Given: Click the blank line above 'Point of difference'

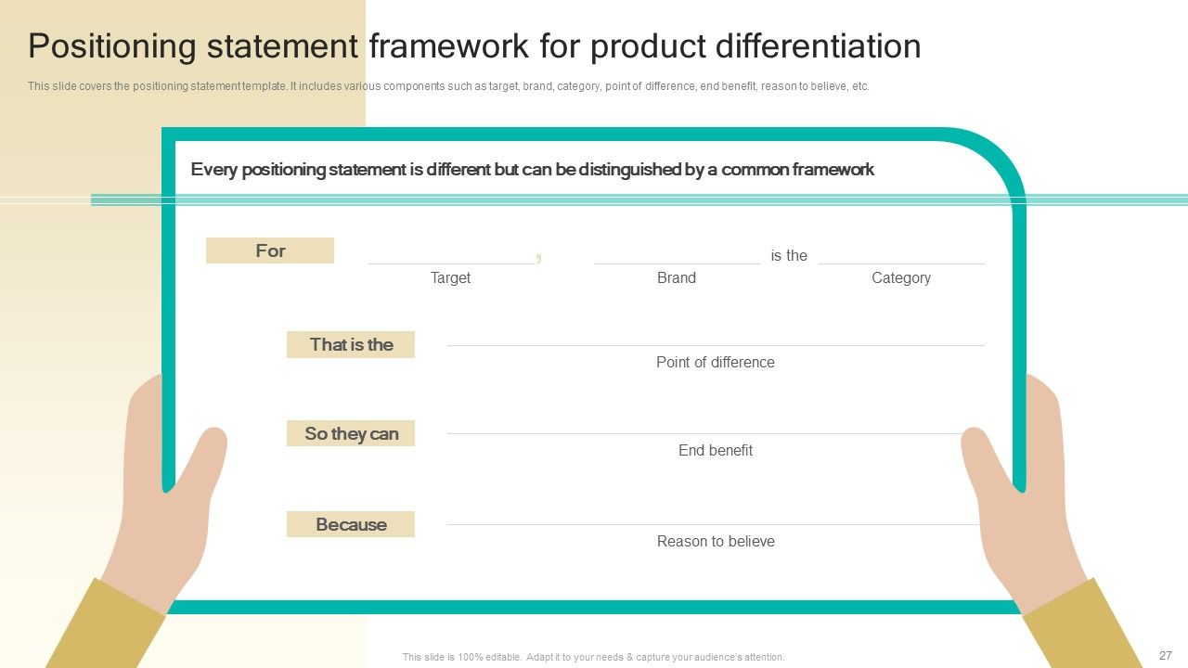Looking at the screenshot, I should 716,345.
